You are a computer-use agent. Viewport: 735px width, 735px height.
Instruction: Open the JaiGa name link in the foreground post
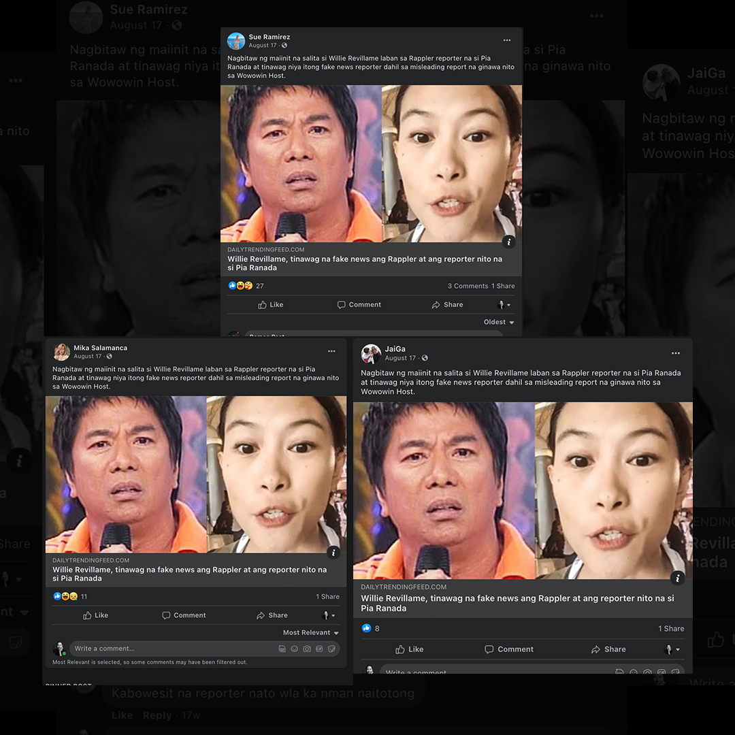[395, 348]
